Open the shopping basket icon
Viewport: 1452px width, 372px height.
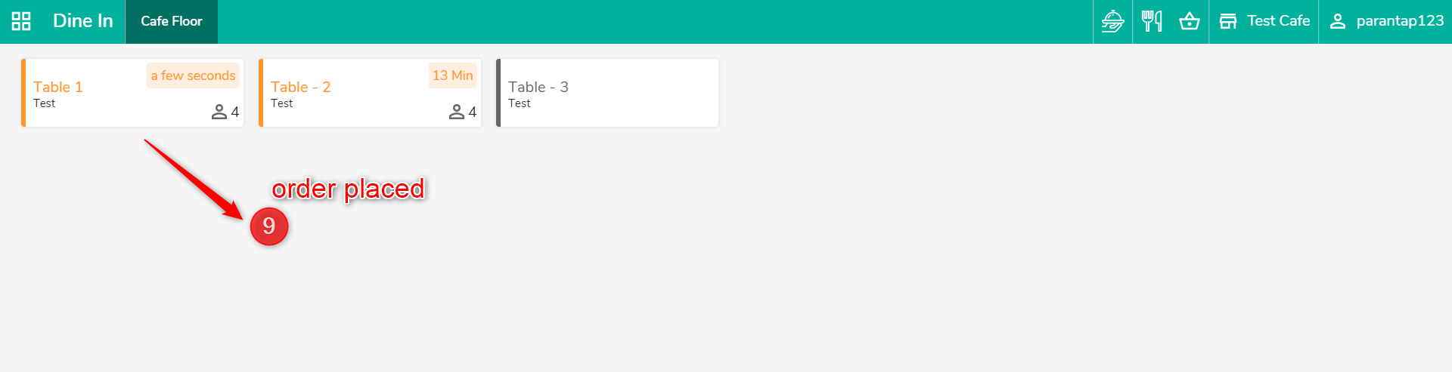(1190, 21)
